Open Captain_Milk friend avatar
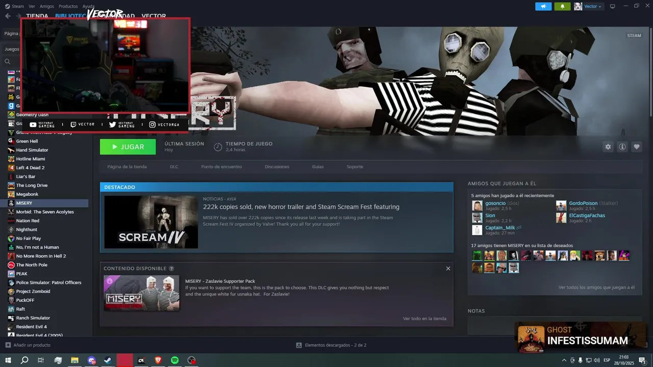Screen dimensions: 653x367 pos(477,230)
